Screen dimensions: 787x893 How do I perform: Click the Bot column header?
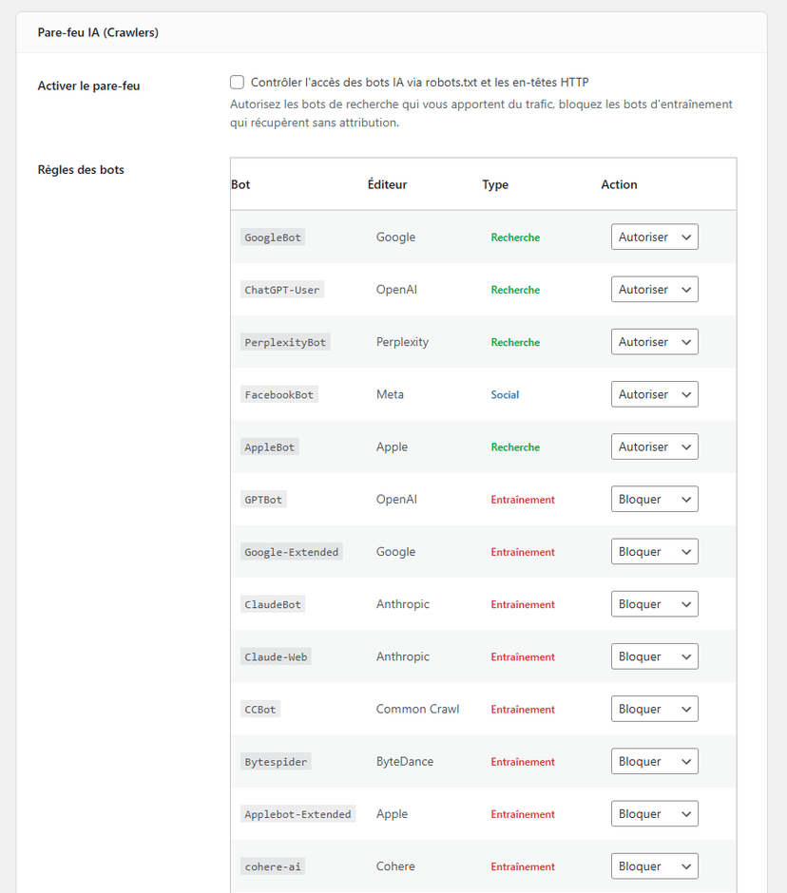coord(240,184)
